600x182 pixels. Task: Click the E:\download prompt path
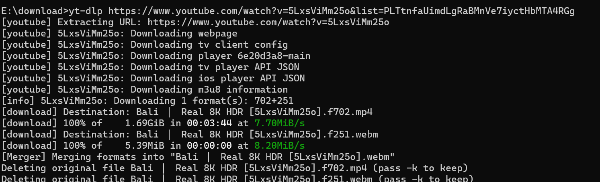click(32, 11)
